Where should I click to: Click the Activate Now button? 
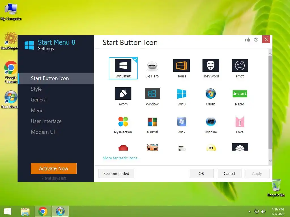pos(54,168)
